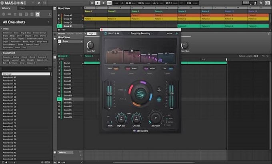Click the plus to add a plug-in

[x=60, y=45]
